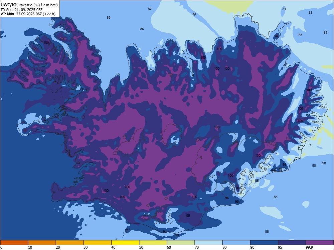Click the pale green 60–70 legend swatch

point(181,243)
